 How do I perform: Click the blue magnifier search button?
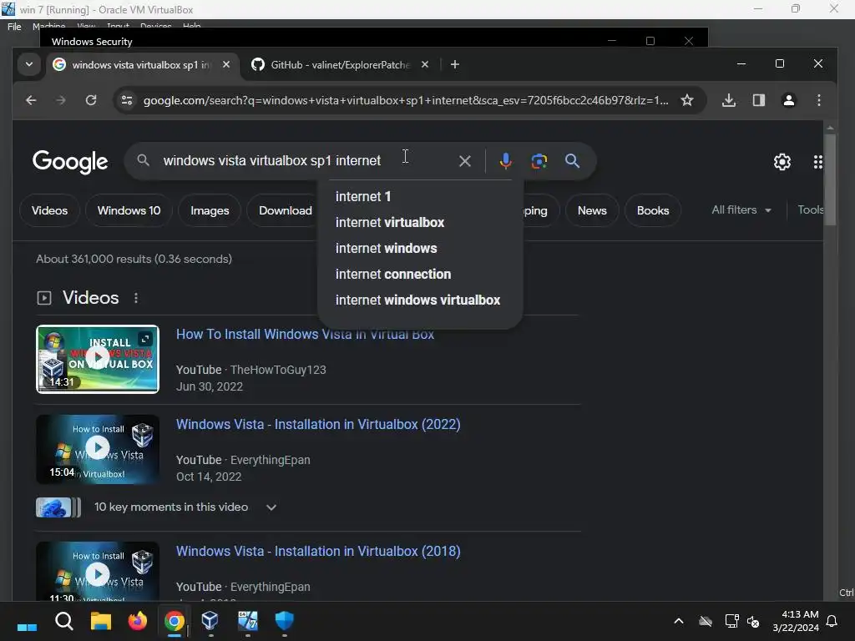point(572,161)
